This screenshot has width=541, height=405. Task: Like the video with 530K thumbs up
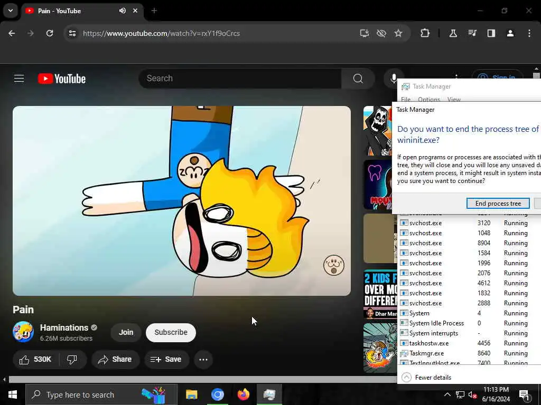35,360
